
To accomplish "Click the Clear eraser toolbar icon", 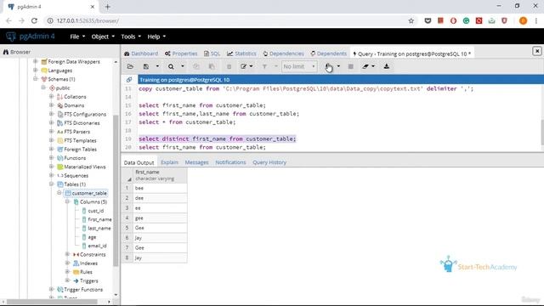I will (x=365, y=66).
